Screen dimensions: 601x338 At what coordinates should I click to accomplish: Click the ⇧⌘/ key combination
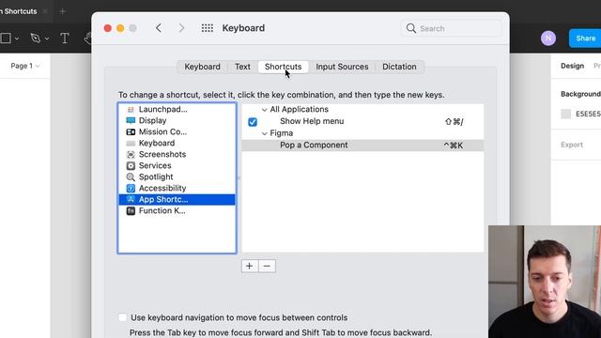(x=455, y=122)
